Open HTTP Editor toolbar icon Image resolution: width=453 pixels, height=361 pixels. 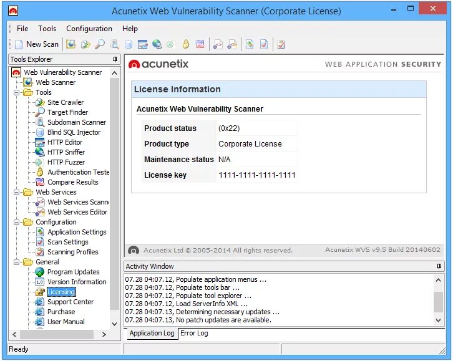(x=143, y=44)
